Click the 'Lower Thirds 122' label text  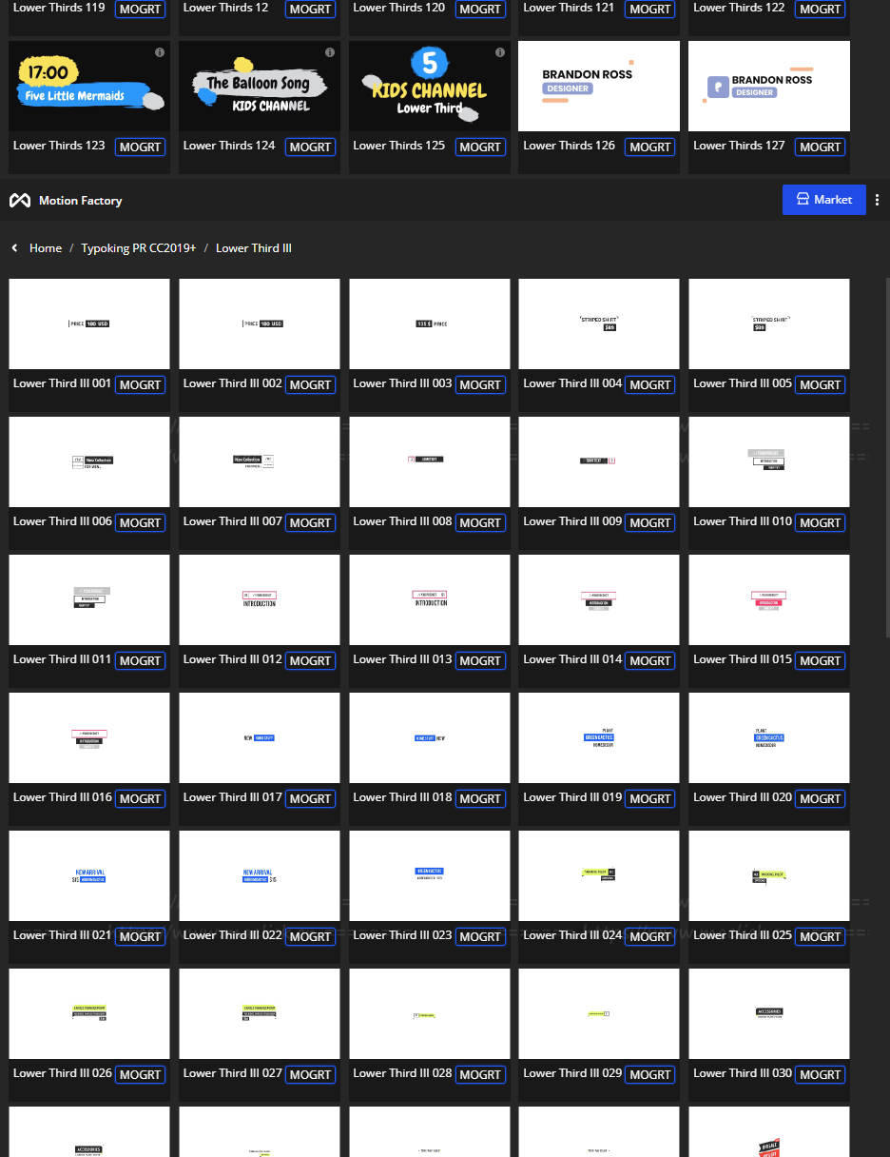point(739,8)
